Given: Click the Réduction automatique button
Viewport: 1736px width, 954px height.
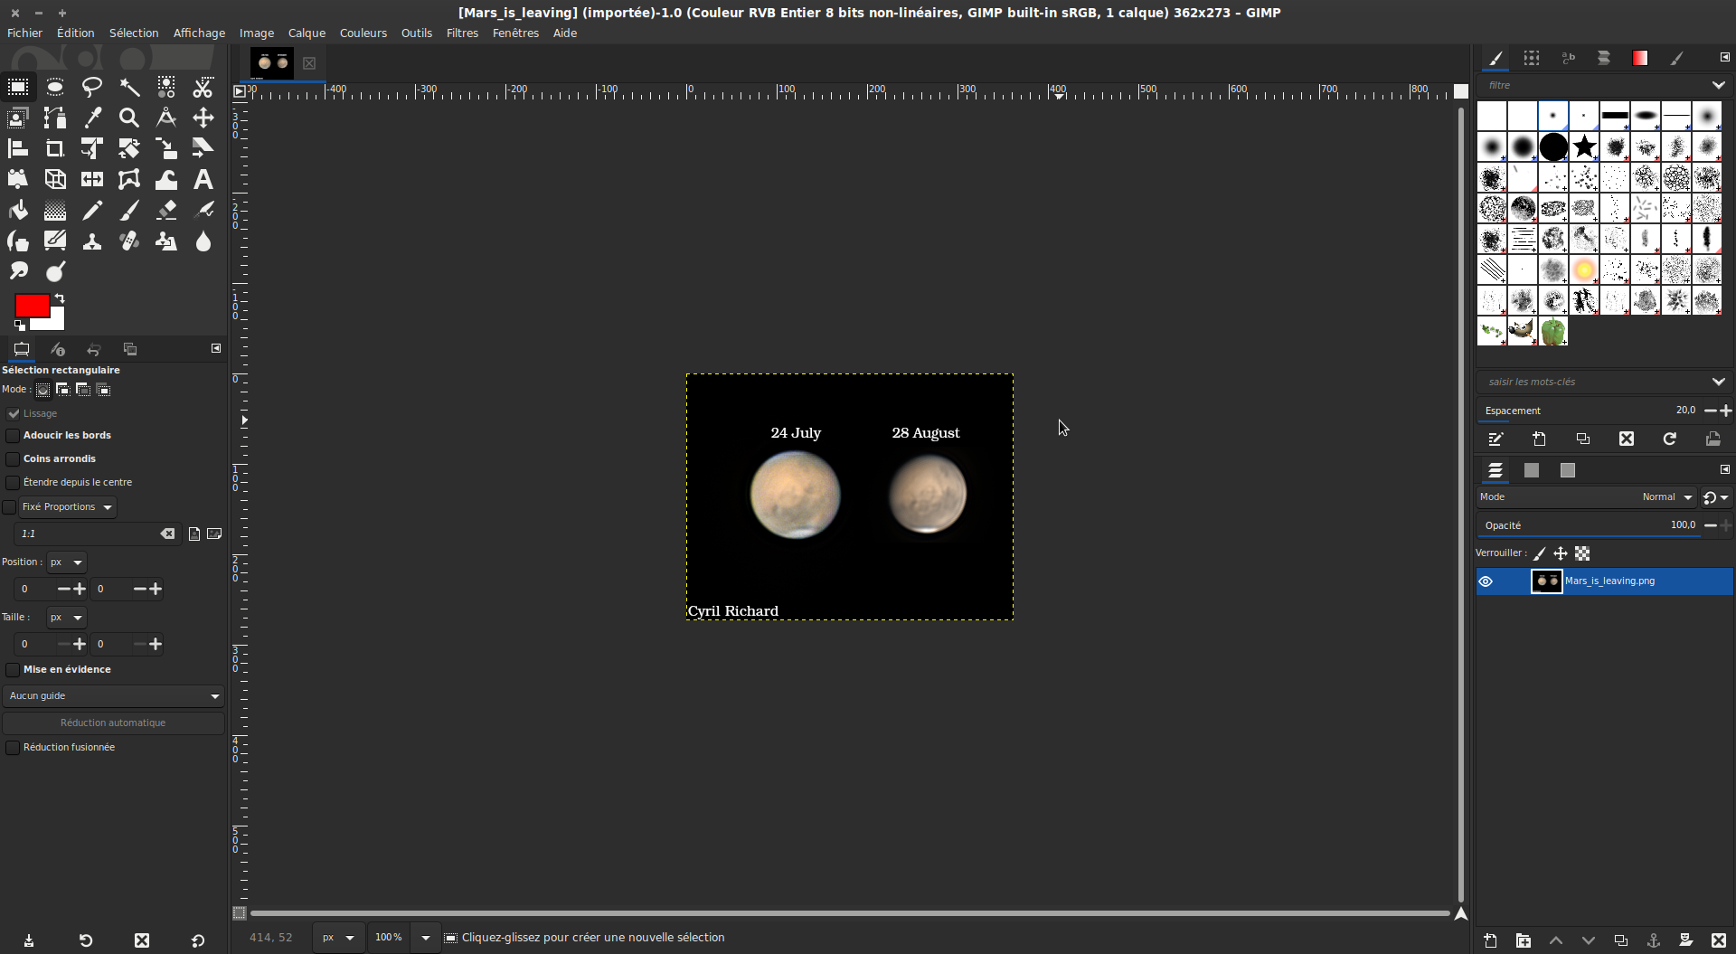Looking at the screenshot, I should click(113, 723).
